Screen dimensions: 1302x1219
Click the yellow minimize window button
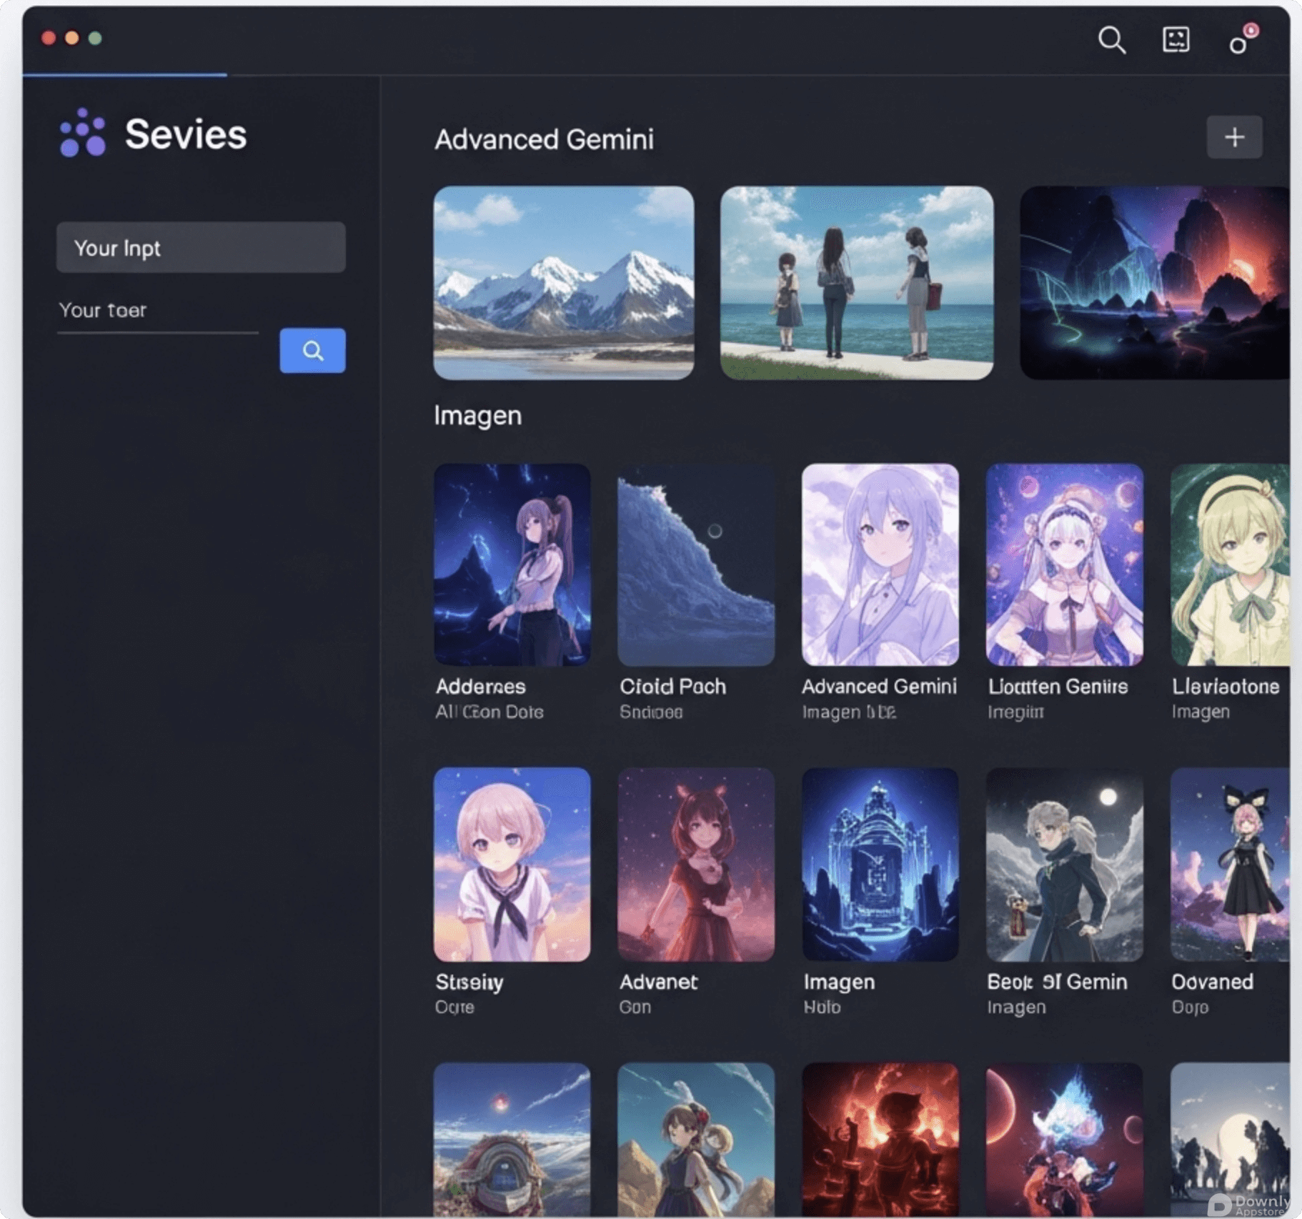pyautogui.click(x=72, y=38)
